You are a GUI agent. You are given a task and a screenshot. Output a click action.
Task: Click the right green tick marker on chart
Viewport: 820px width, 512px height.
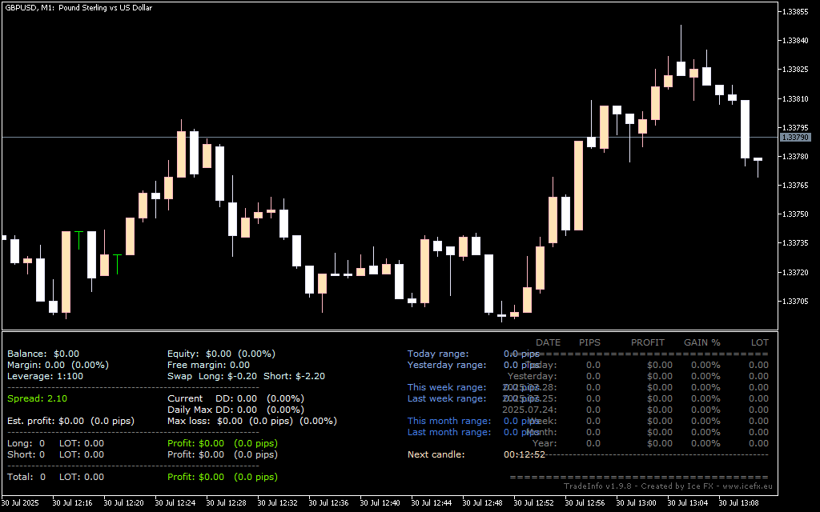pos(117,263)
